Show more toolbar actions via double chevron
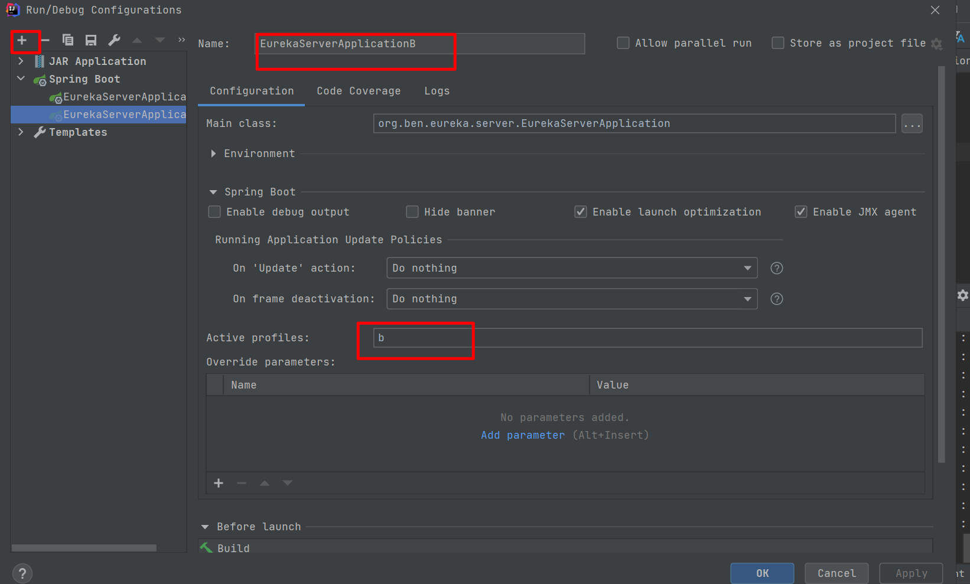The height and width of the screenshot is (584, 970). point(181,40)
